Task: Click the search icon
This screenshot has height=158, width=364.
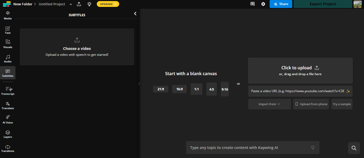Action: (x=354, y=148)
